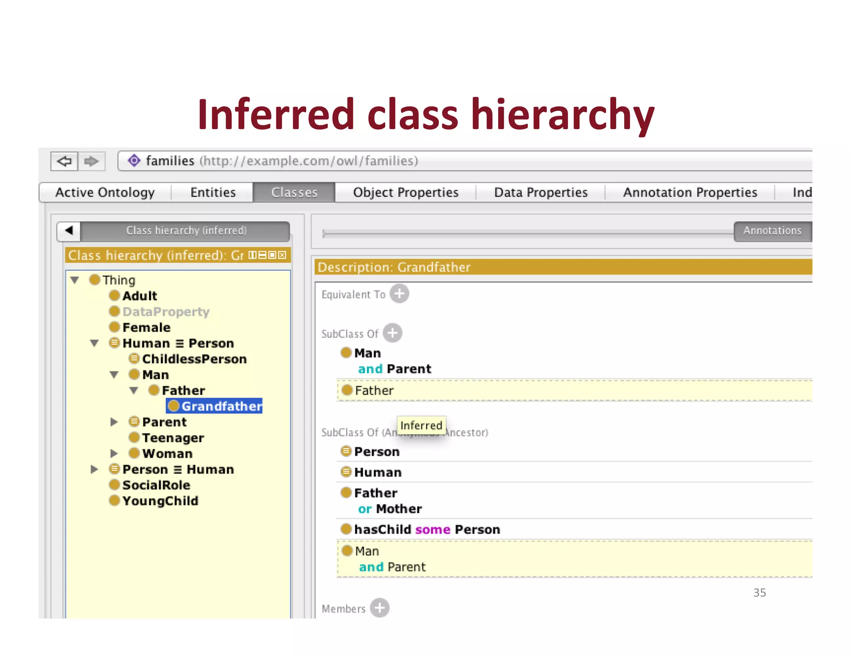This screenshot has width=851, height=657.
Task: Go back with the left arrow button
Action: click(x=64, y=161)
